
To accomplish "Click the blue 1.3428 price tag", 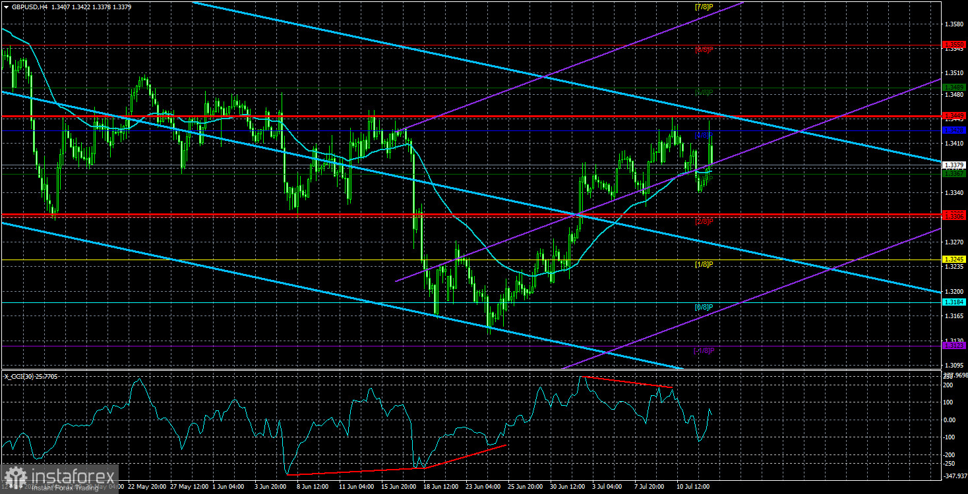I will point(953,130).
